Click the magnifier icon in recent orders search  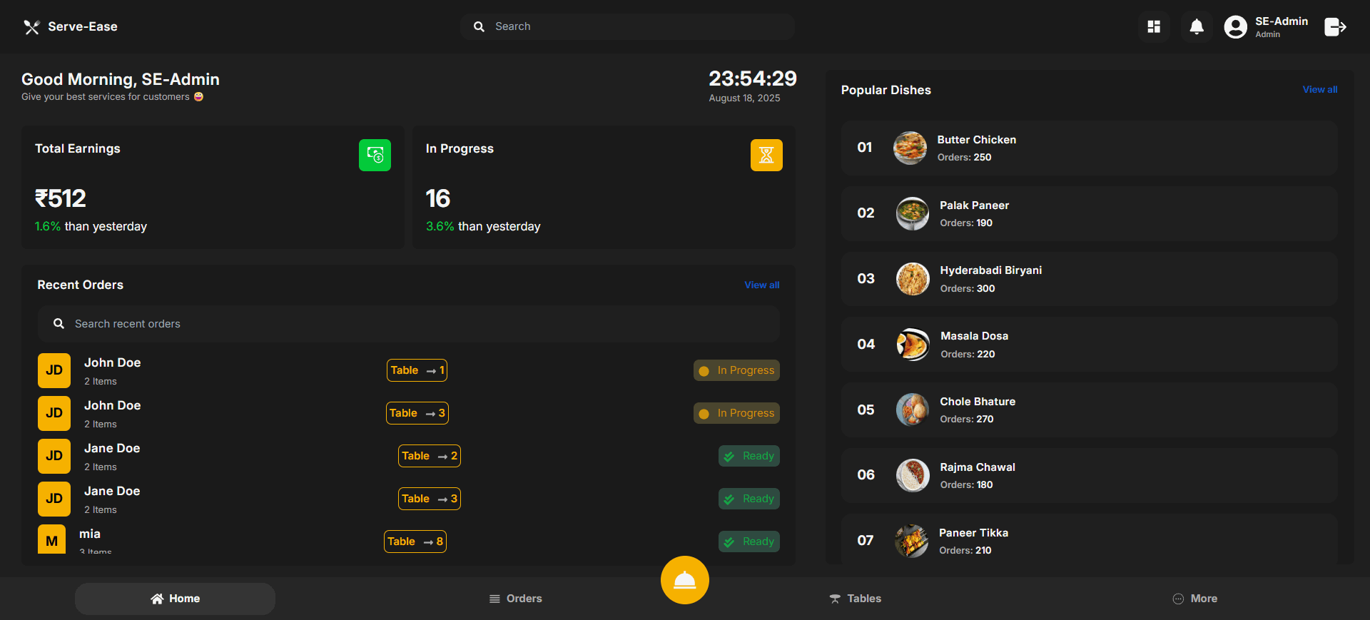[x=59, y=324]
